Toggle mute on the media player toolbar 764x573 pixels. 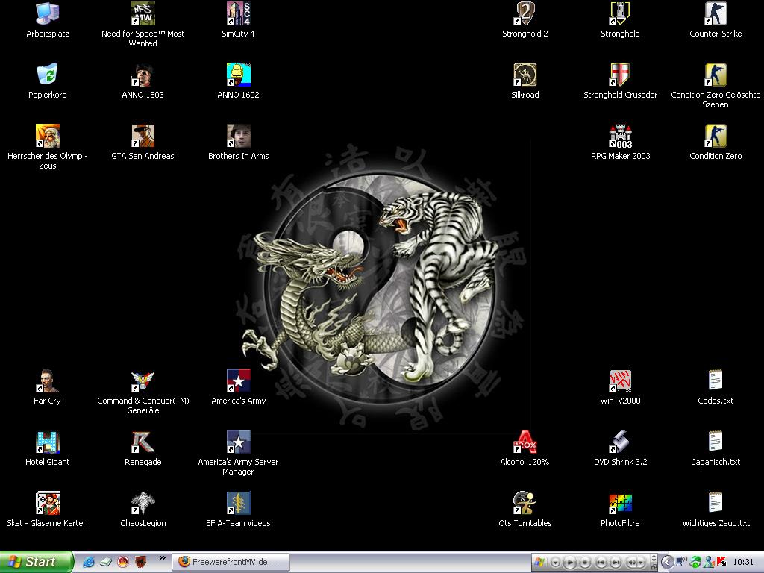[633, 562]
